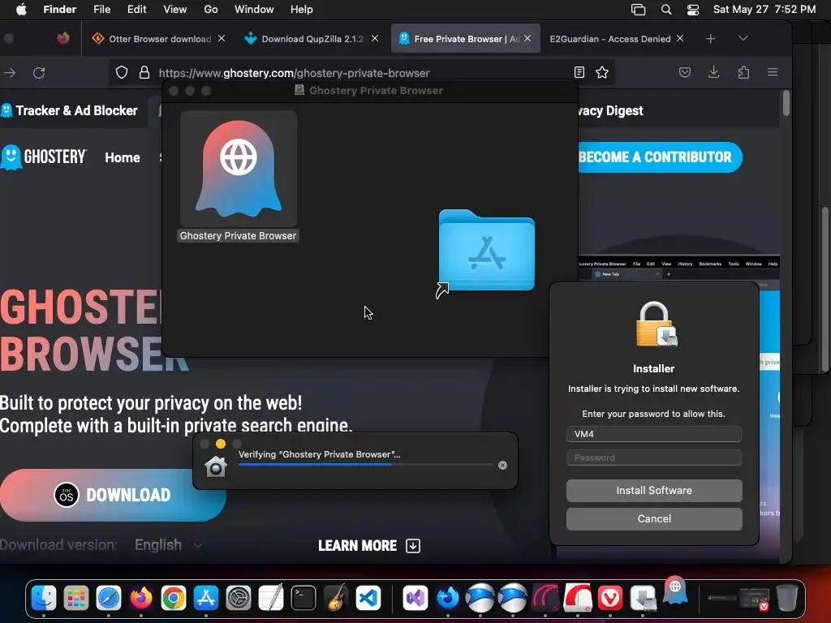Open a new Firefox tab

point(711,39)
